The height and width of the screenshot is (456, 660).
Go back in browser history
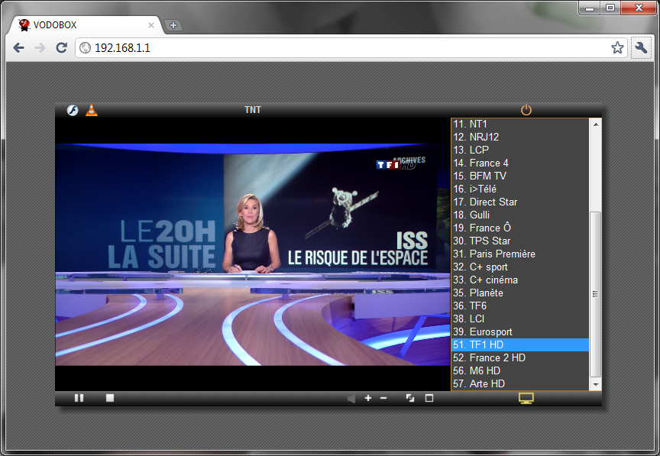[x=18, y=48]
